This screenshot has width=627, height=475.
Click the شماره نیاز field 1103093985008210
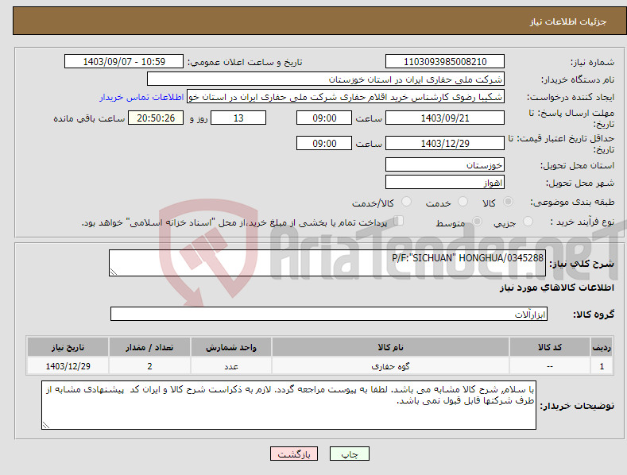click(x=445, y=62)
